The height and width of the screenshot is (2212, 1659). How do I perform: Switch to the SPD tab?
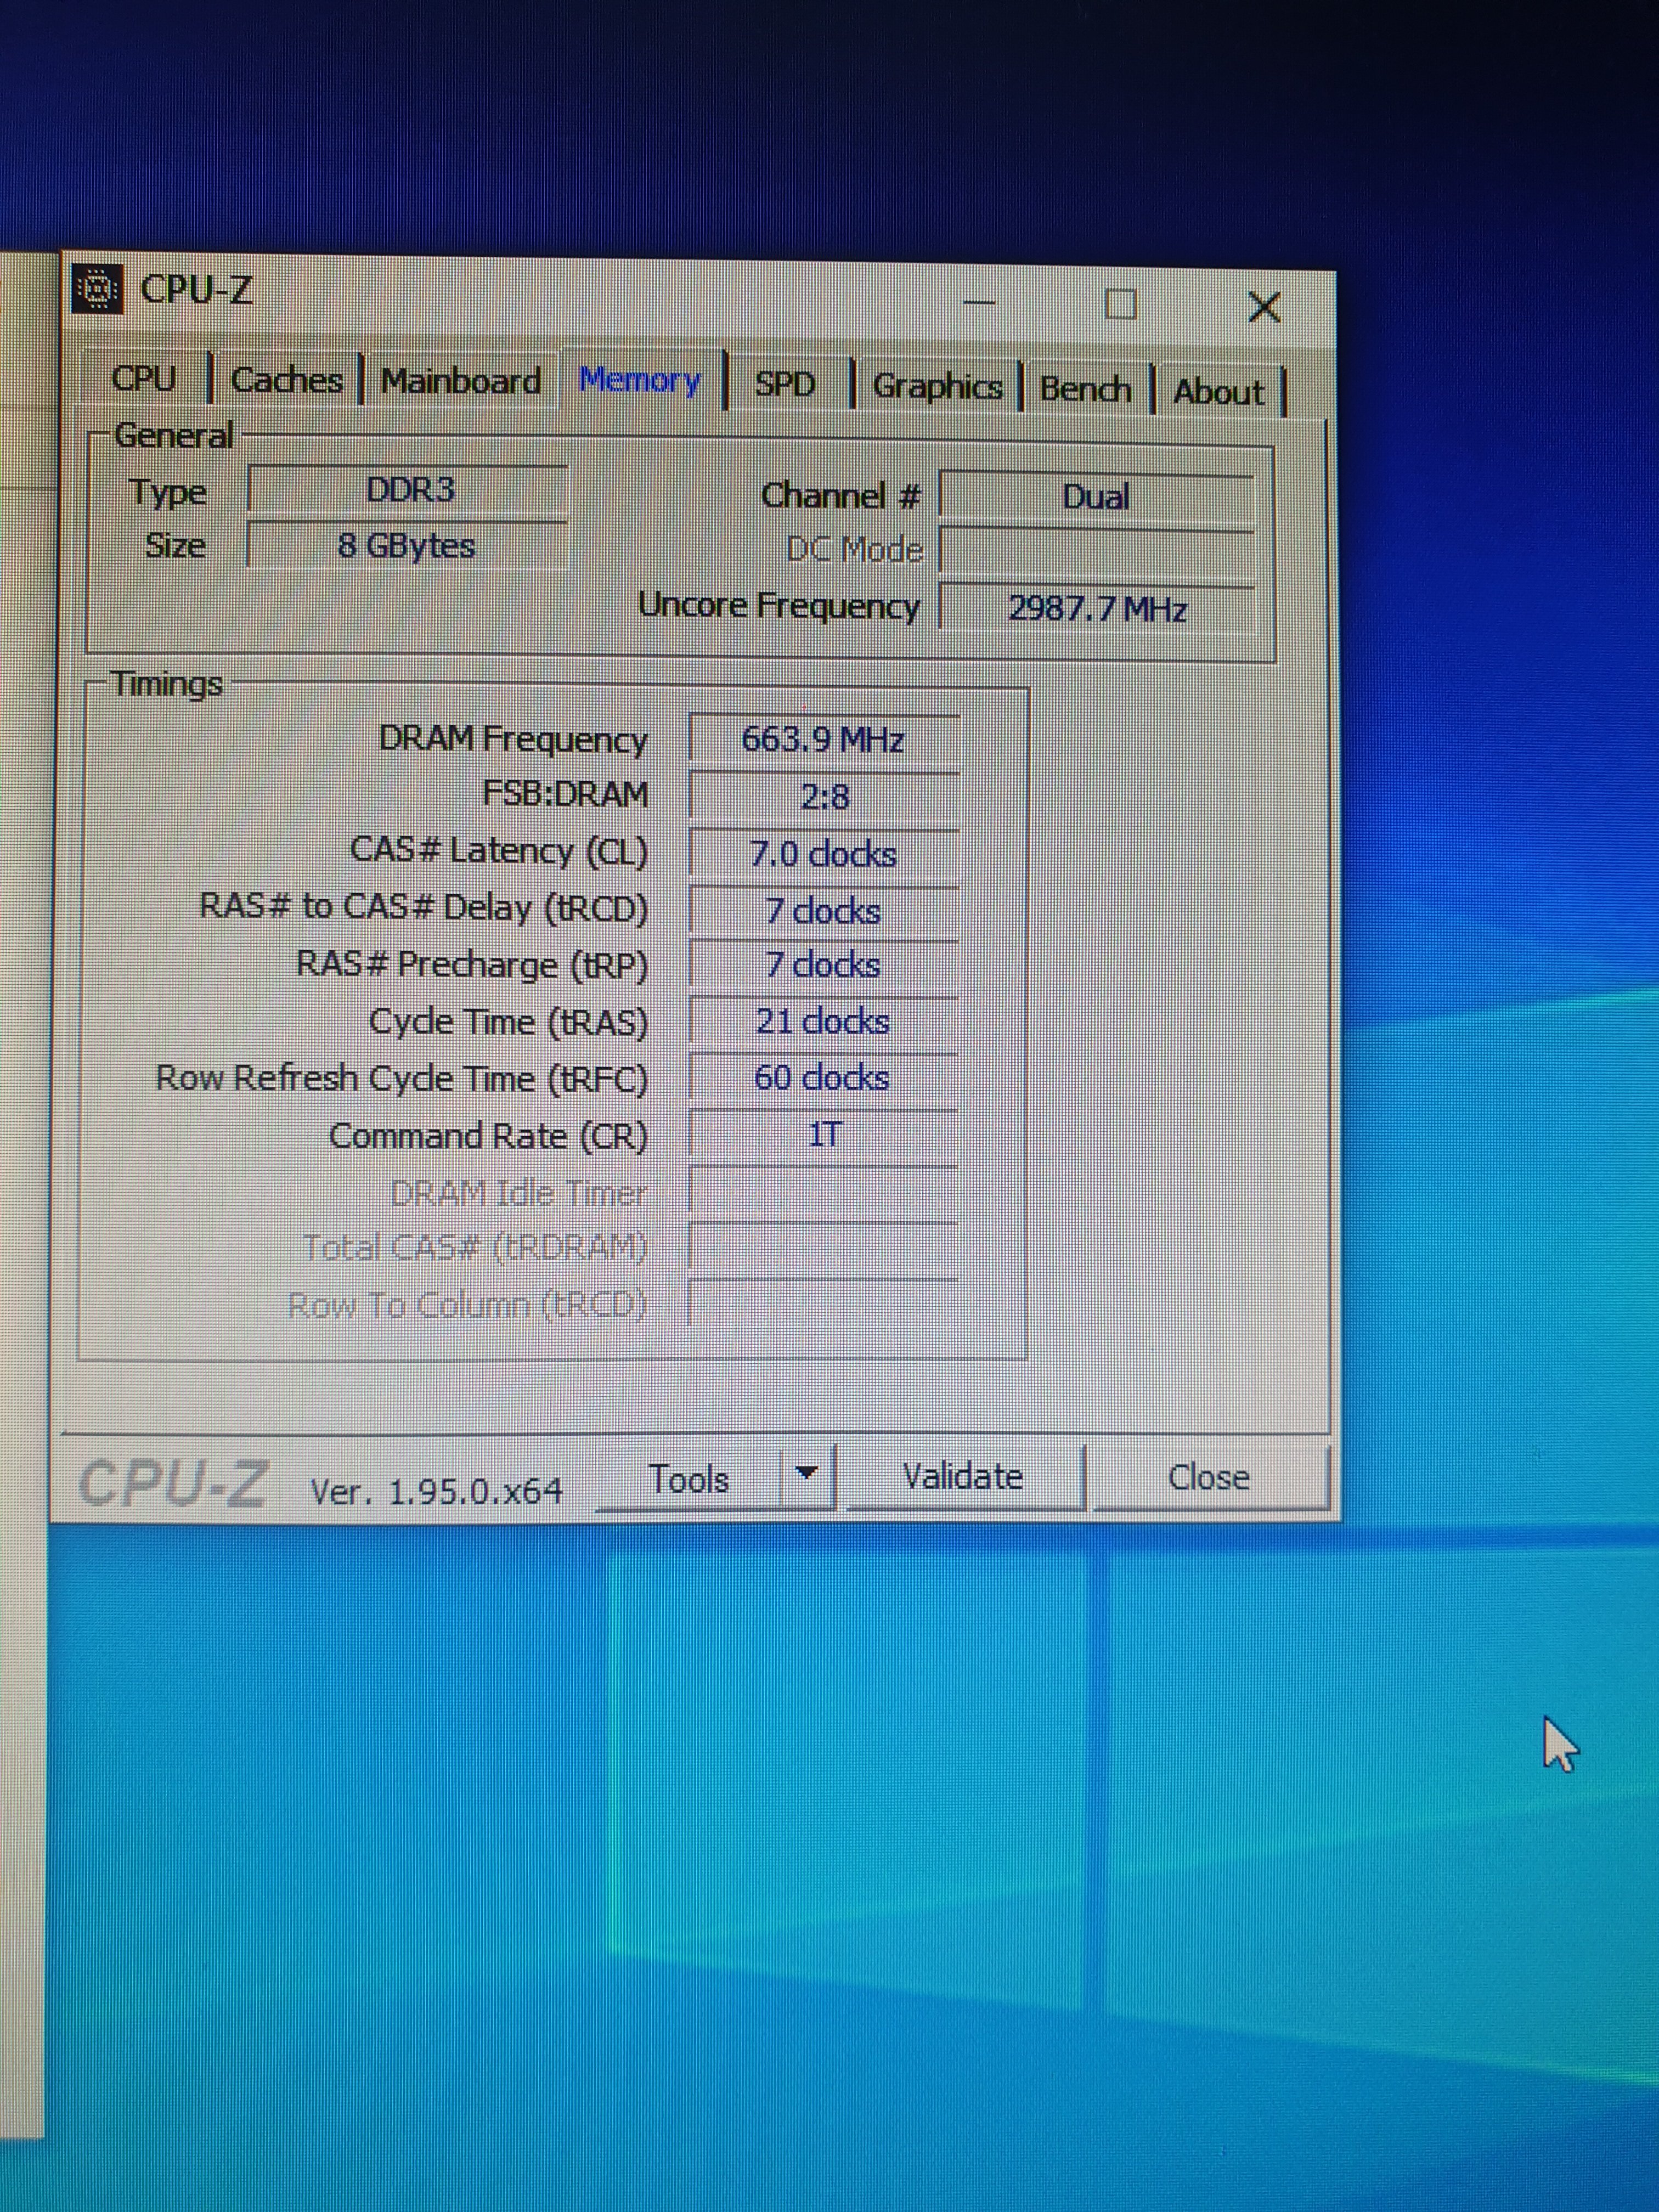point(785,384)
